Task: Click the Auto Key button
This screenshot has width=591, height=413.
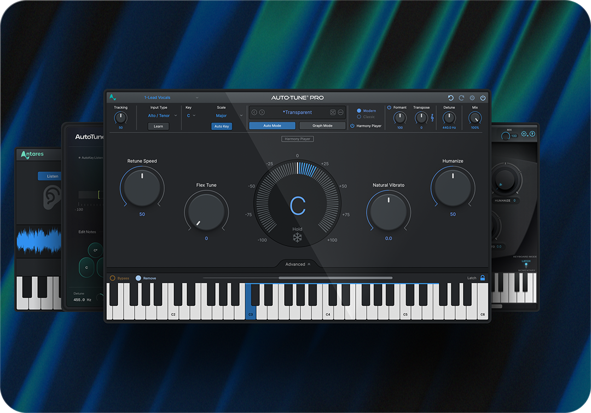Action: point(222,126)
